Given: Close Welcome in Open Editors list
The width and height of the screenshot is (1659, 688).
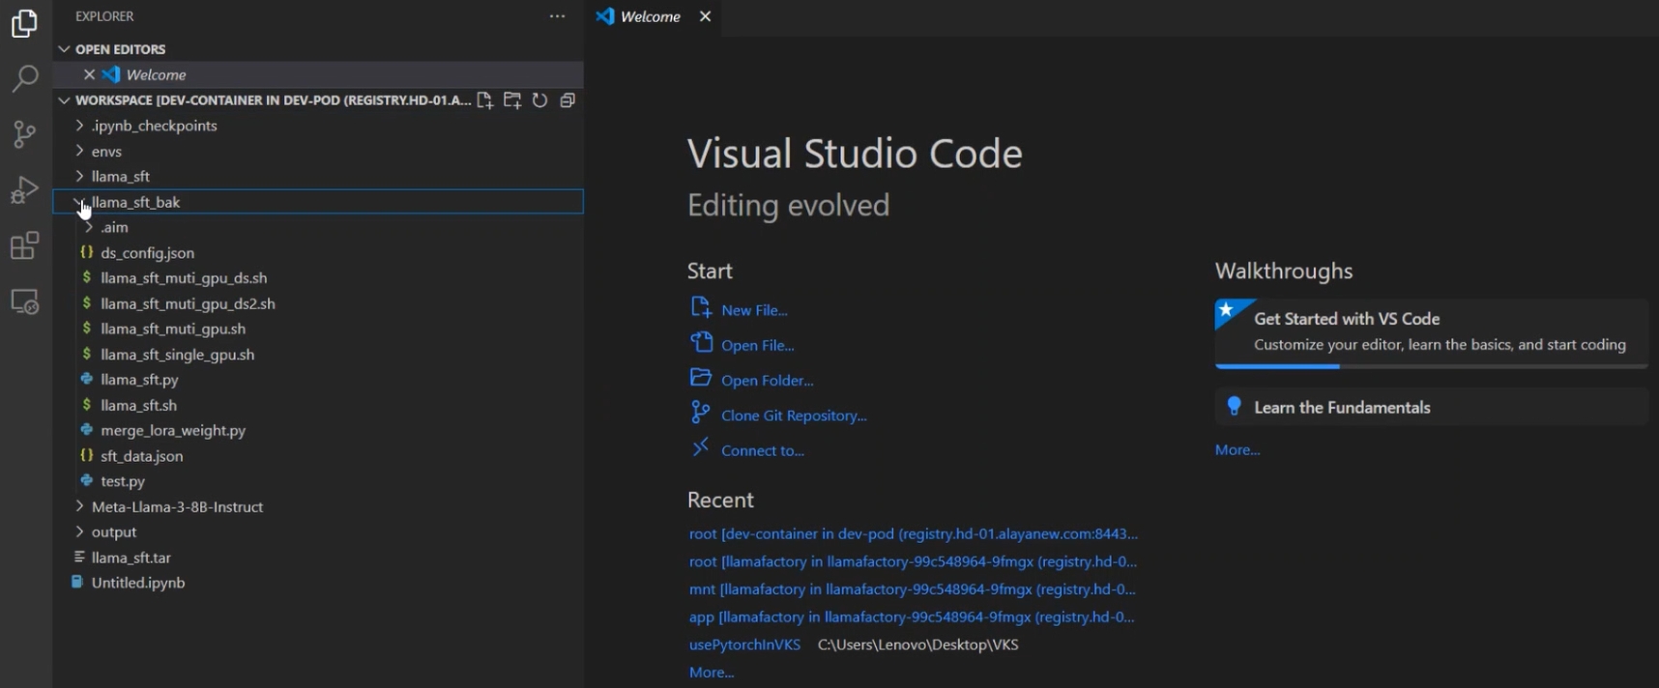Looking at the screenshot, I should (x=89, y=74).
